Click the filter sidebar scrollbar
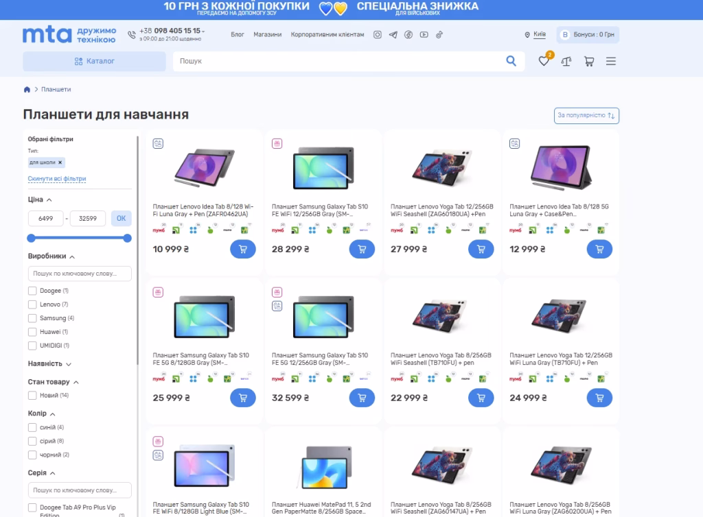 point(137,251)
